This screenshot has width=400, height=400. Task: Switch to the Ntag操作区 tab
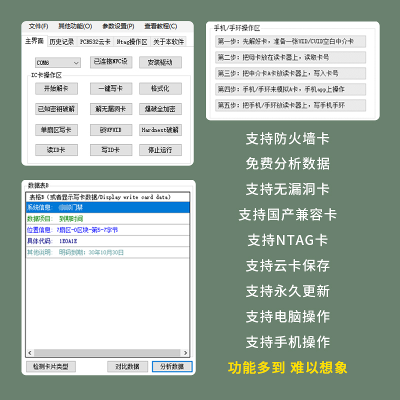point(132,41)
